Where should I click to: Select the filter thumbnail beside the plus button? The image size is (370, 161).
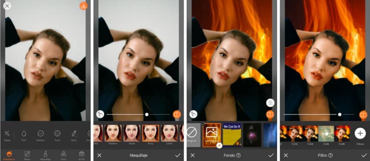pos(342,134)
